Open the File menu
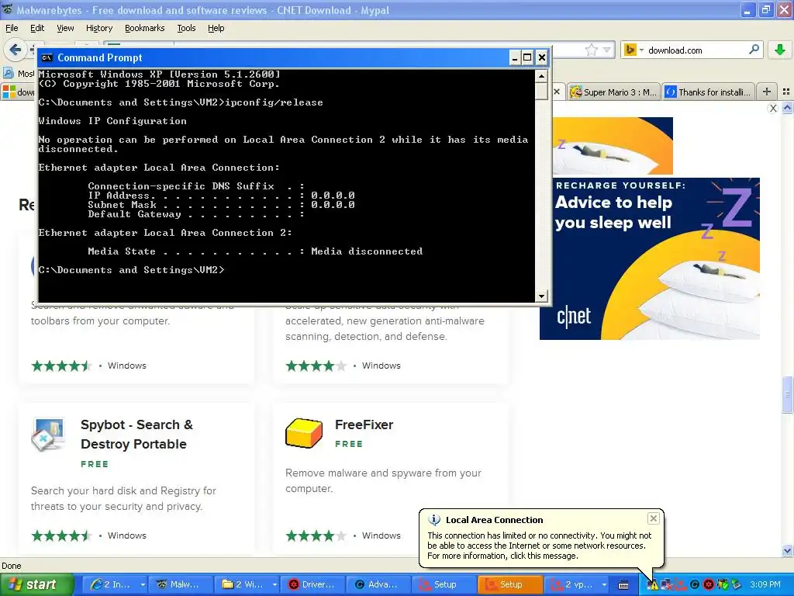The height and width of the screenshot is (596, 794). point(12,28)
